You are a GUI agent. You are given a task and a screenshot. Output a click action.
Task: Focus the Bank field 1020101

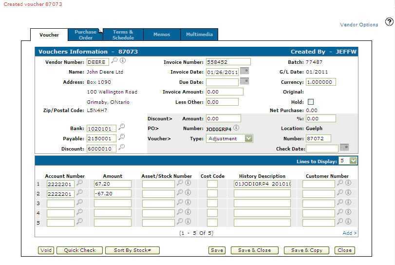tap(101, 129)
